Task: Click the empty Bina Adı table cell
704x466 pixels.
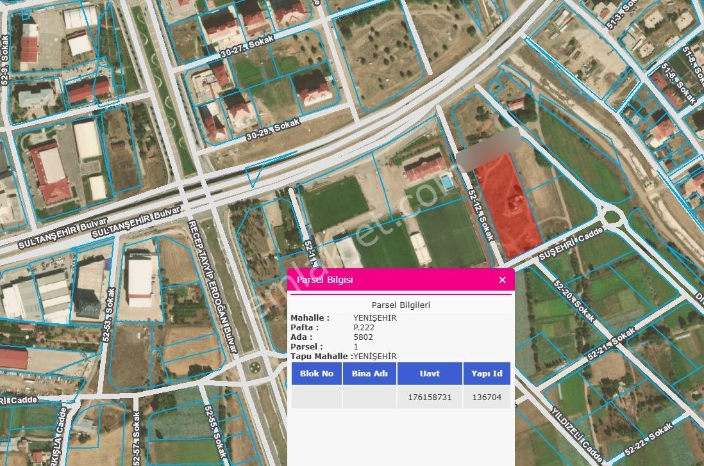Action: (x=369, y=398)
